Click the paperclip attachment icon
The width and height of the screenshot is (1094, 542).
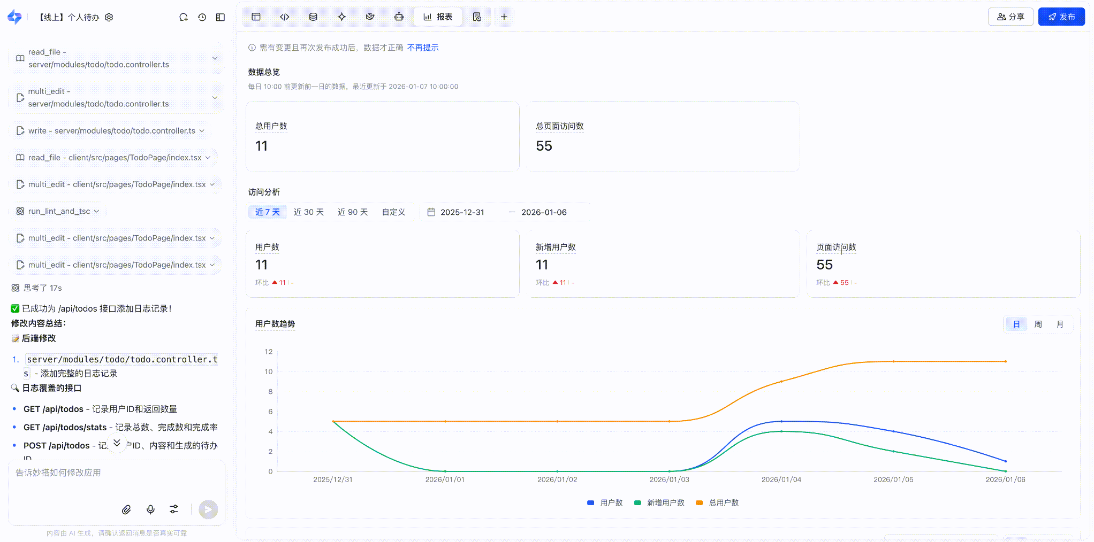[126, 509]
